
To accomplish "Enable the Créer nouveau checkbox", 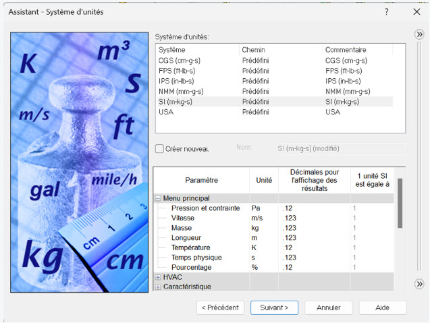I will pyautogui.click(x=160, y=148).
